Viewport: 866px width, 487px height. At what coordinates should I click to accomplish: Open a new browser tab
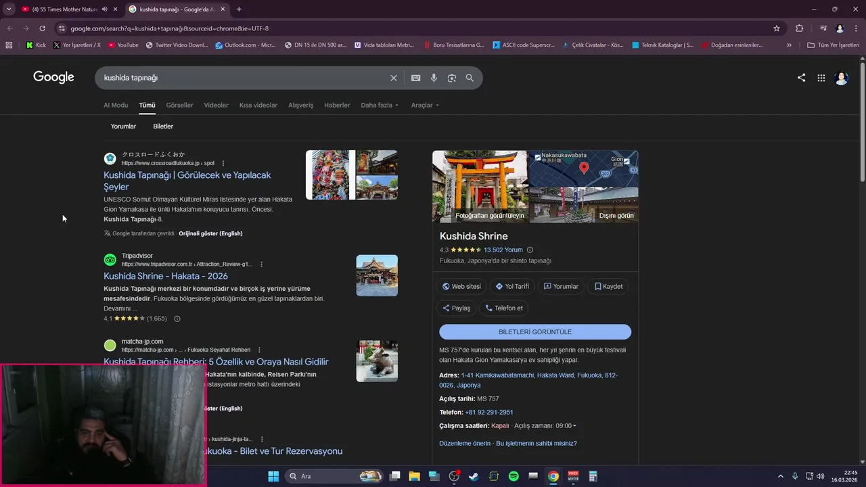point(239,9)
